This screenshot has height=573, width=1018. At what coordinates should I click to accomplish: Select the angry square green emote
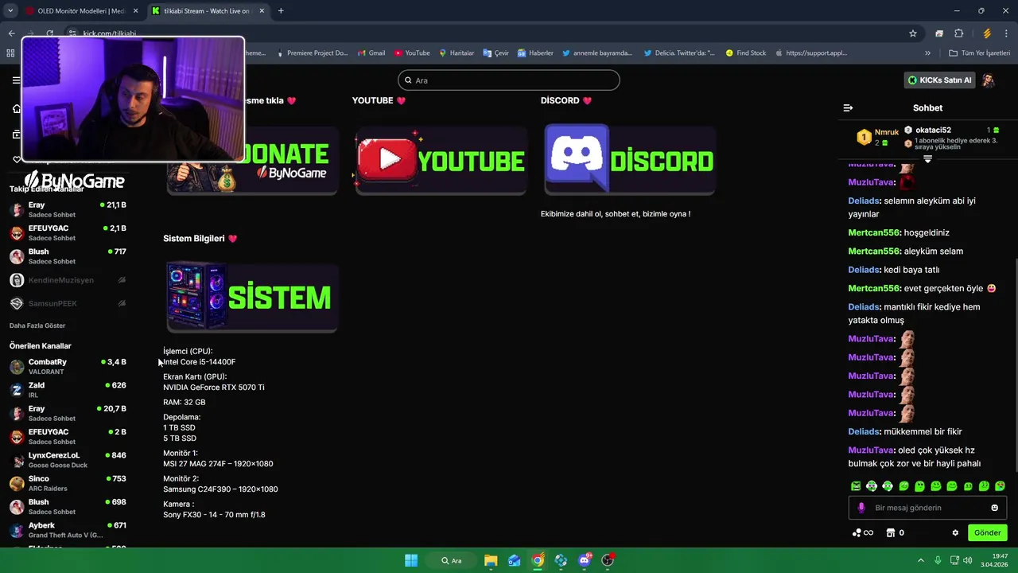856,485
